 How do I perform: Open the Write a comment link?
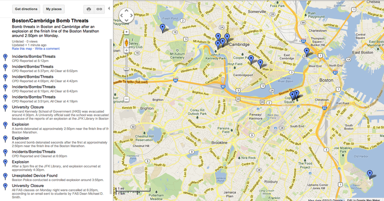pos(47,49)
